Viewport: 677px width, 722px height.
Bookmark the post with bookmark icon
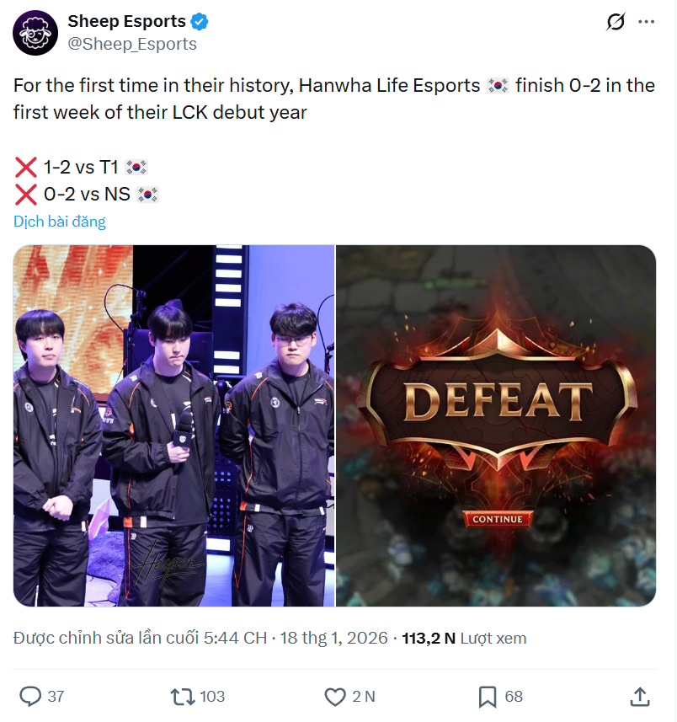[488, 697]
